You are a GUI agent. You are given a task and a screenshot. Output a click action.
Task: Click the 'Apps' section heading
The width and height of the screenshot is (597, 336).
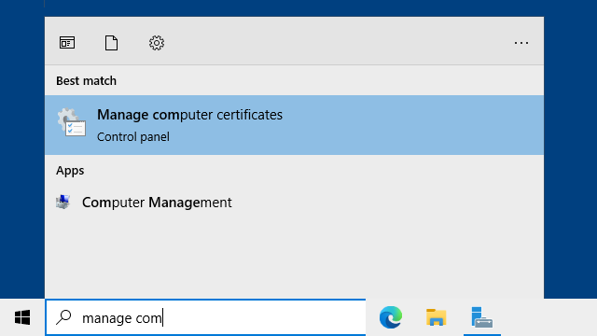(x=70, y=171)
